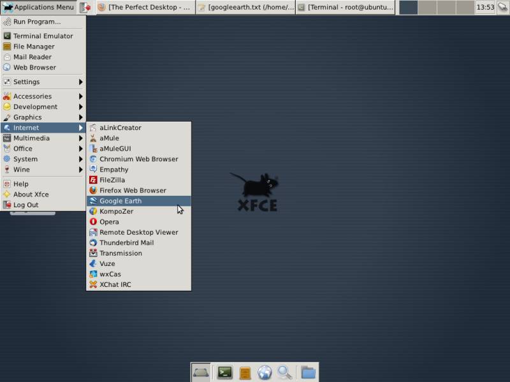Launch aMule via its submenu icon
The height and width of the screenshot is (382, 510).
(x=93, y=138)
